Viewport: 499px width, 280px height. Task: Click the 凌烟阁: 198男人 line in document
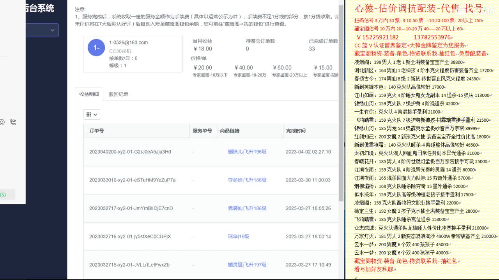(410, 62)
